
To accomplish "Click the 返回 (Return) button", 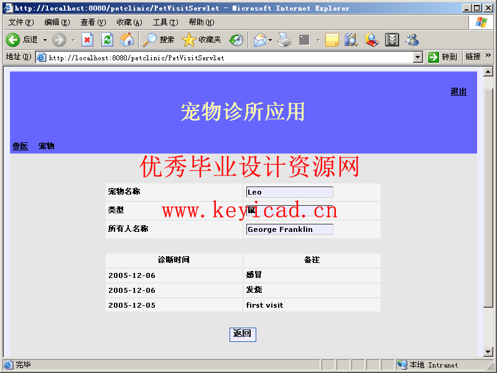I will pyautogui.click(x=243, y=334).
